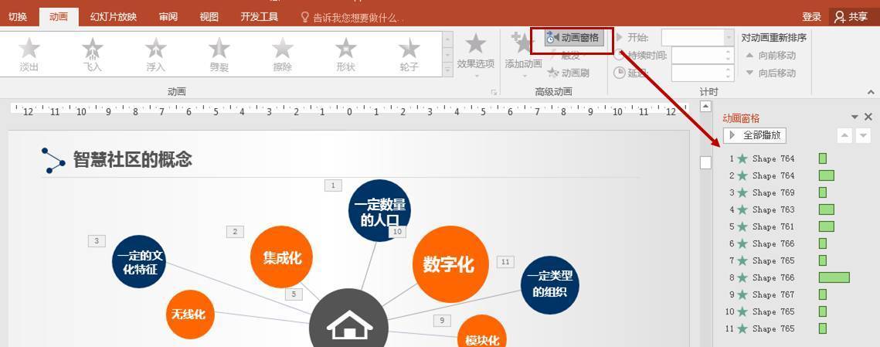Open animation pane options dropdown arrow

(x=855, y=117)
